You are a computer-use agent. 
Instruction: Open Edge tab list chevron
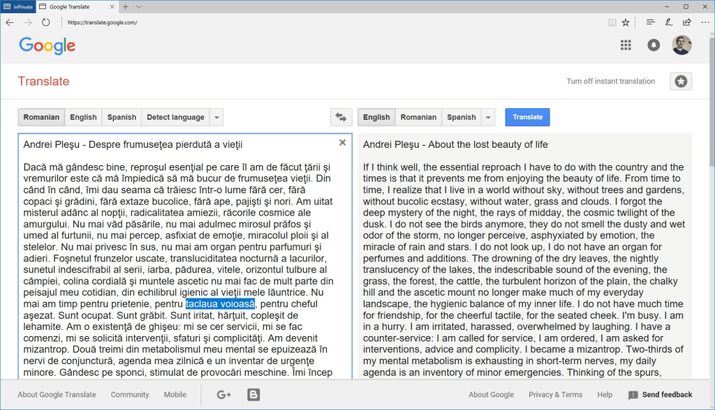[140, 6]
